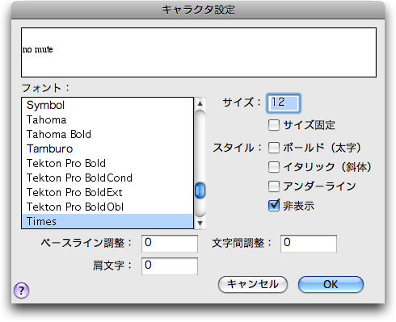Click the font list scroll up arrow
Viewport: 396px width, 322px height.
click(x=200, y=103)
